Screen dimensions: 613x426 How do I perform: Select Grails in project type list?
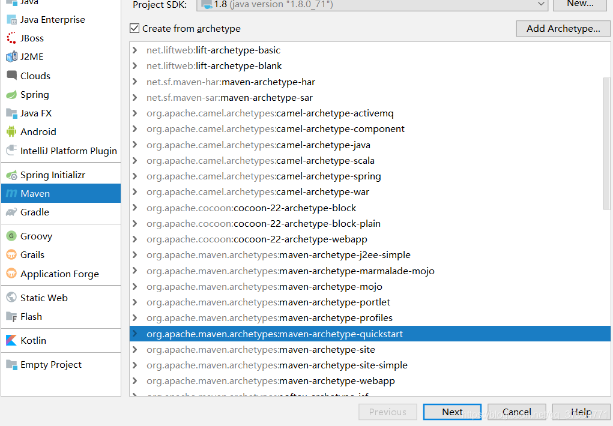tap(61, 255)
